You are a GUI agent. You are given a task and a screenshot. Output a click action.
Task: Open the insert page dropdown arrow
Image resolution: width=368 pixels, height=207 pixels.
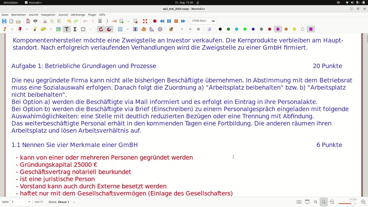tap(128, 21)
